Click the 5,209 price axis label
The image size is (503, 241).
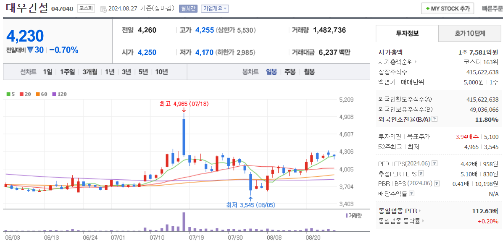(346, 100)
